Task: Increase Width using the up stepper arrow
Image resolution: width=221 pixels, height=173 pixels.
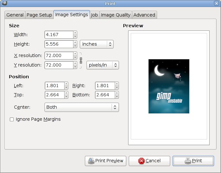Action: 75,33
